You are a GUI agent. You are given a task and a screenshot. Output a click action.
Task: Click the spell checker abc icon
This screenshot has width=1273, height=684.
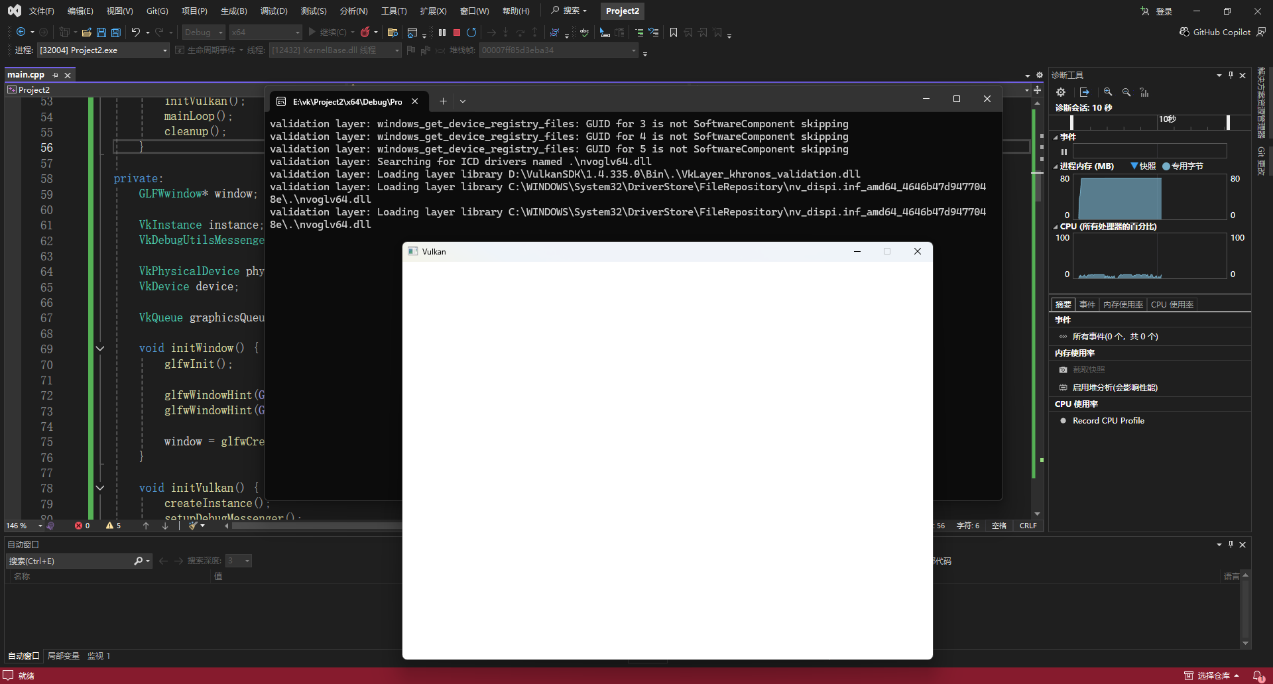[x=584, y=32]
